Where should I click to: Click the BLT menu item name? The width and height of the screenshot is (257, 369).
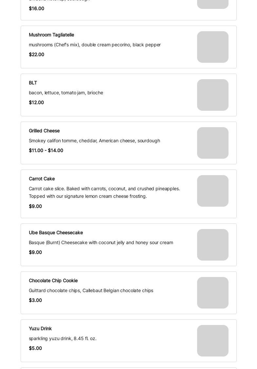(33, 83)
